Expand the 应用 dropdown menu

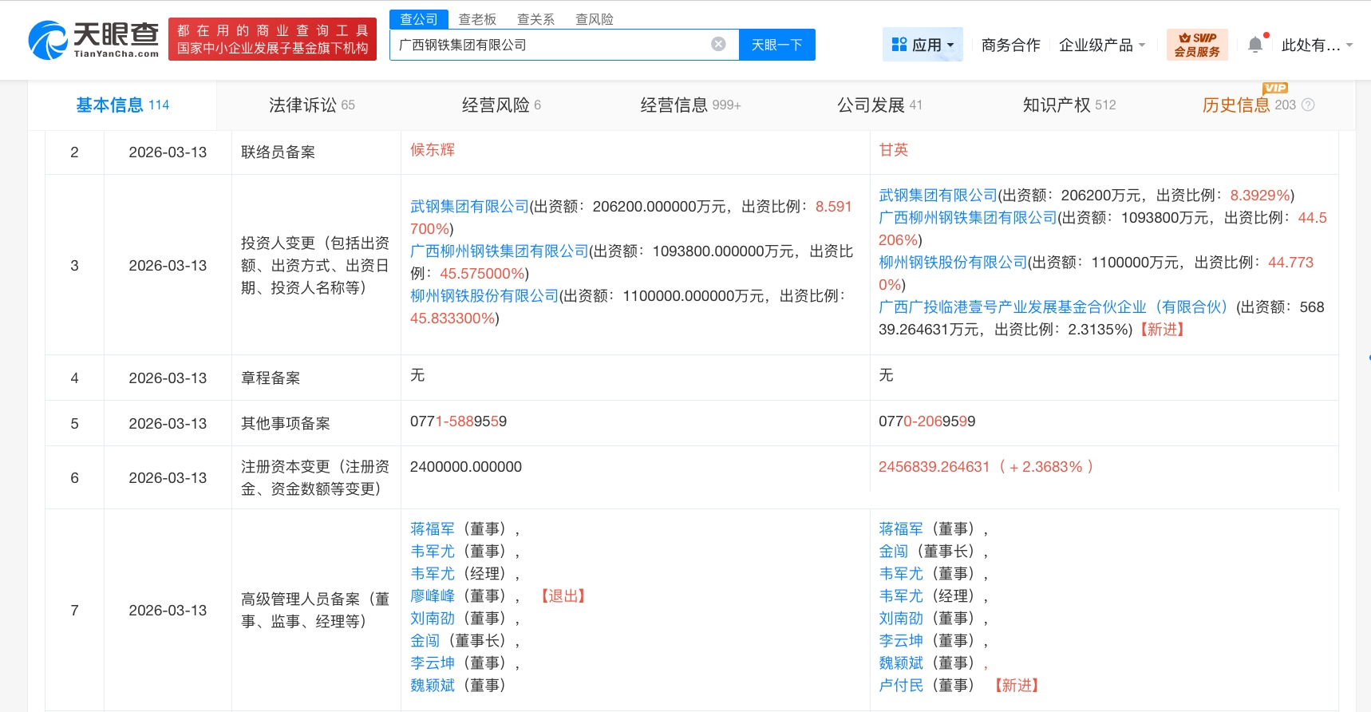[x=950, y=45]
